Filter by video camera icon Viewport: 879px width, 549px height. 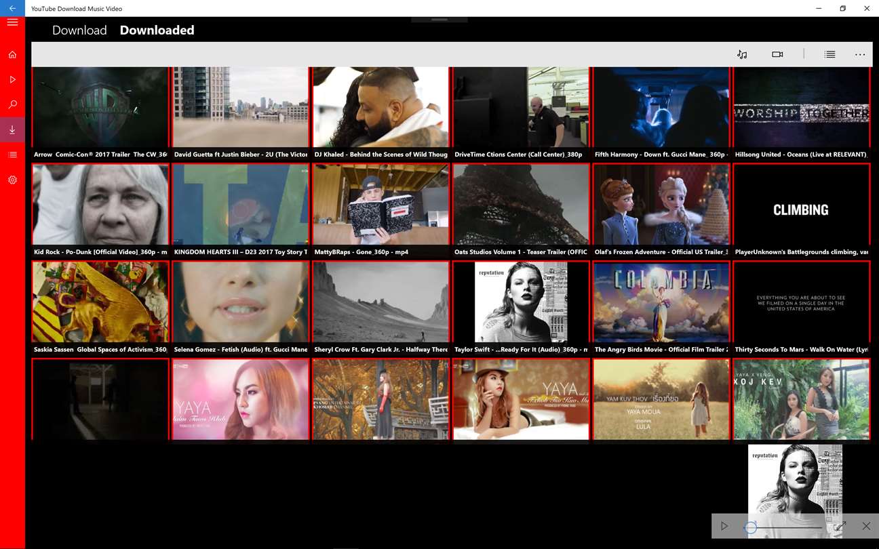point(777,54)
